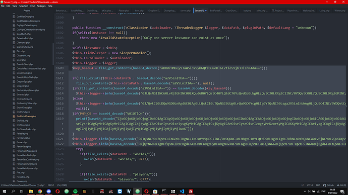Switch to the Changelog tab

tap(170, 11)
